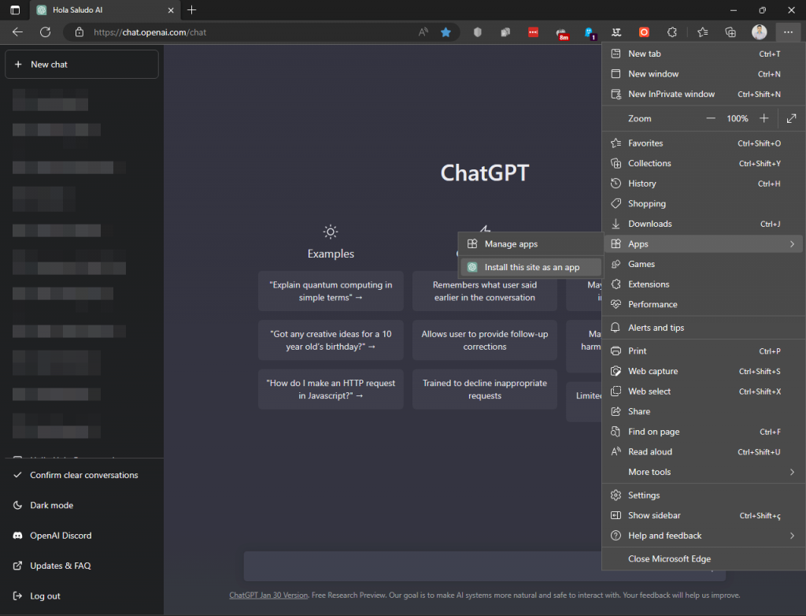Screen dimensions: 806x616
Task: Open the tab actions menu icon
Action: pos(15,9)
